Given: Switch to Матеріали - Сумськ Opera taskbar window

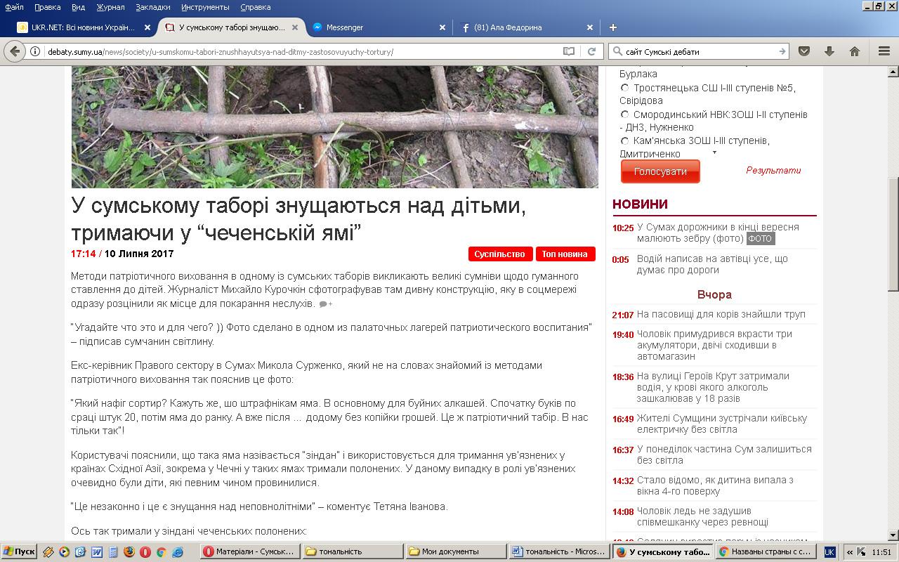Looking at the screenshot, I should (251, 551).
